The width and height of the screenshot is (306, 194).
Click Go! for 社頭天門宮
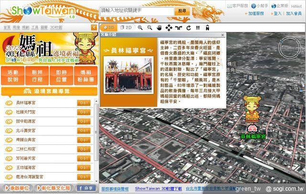click(x=84, y=112)
